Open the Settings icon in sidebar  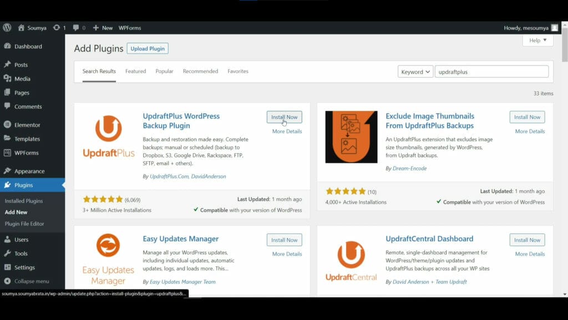[7, 267]
